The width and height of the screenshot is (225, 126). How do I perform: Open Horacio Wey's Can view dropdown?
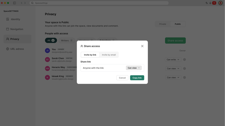tap(173, 69)
